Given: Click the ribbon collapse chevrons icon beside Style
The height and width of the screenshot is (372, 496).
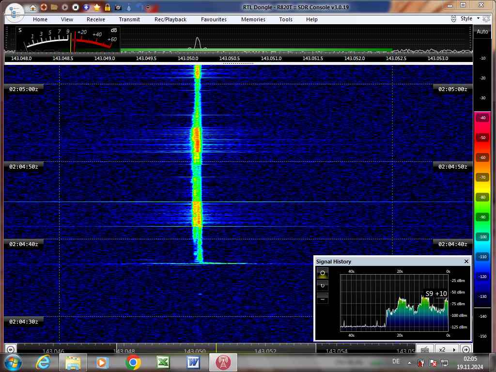Looking at the screenshot, I should click(453, 19).
